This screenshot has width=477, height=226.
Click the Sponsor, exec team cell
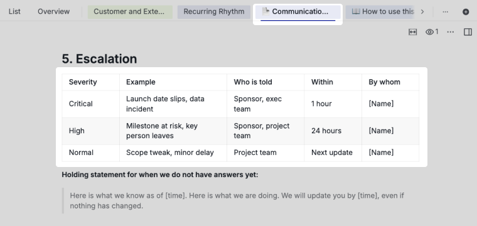[x=265, y=104]
